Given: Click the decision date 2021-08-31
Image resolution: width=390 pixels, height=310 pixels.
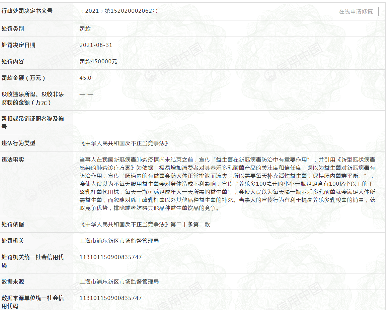Looking at the screenshot, I should pos(96,45).
